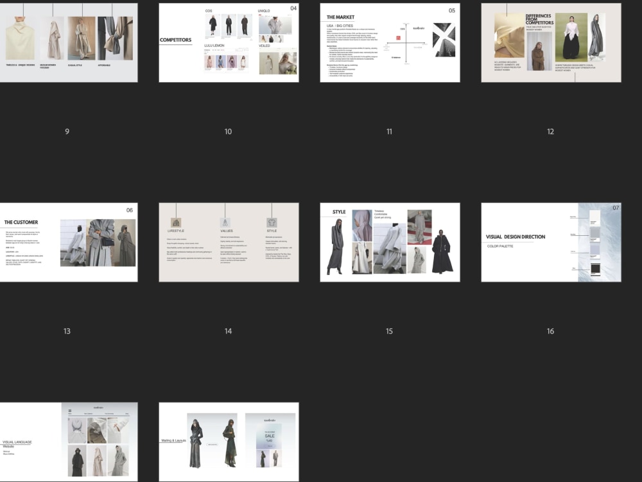Select the VISUAL LANGUAGE Website slide
The height and width of the screenshot is (482, 642).
pos(69,442)
